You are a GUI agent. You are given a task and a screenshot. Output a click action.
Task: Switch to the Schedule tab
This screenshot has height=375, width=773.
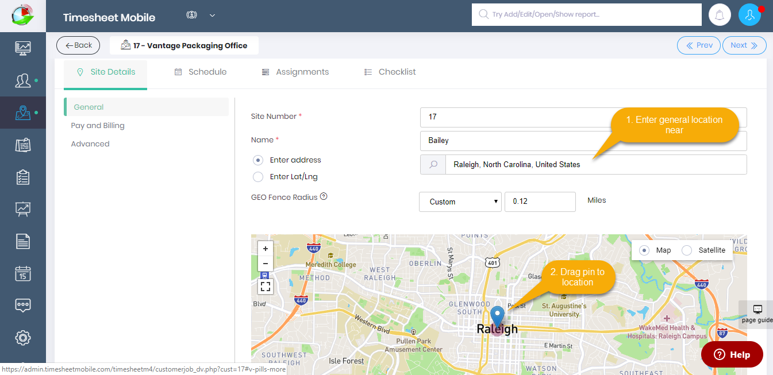click(201, 72)
